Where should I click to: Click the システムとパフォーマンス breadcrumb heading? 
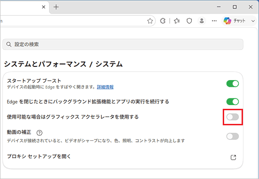[x=45, y=64]
